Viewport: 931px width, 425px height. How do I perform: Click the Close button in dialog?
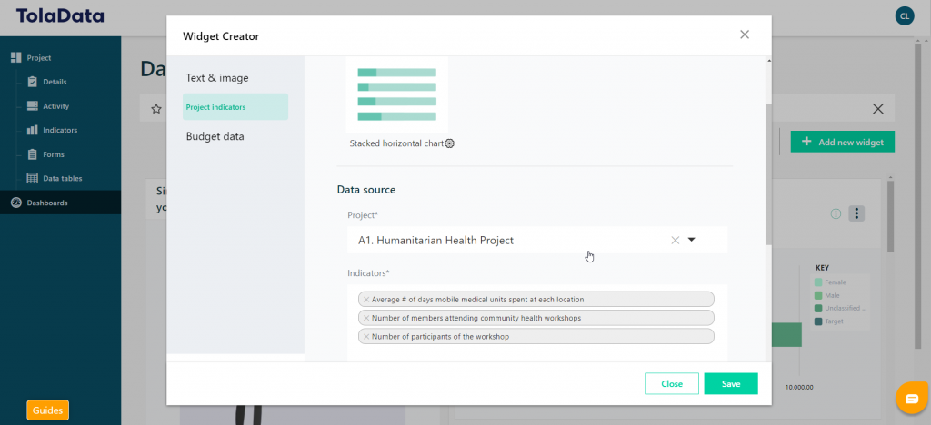(x=672, y=383)
